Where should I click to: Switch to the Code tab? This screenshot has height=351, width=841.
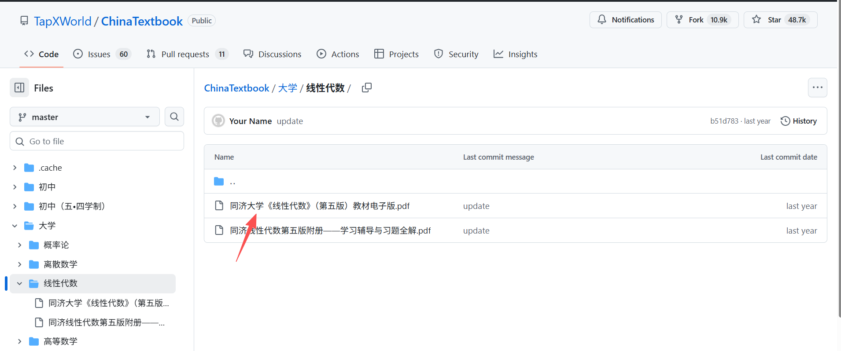[x=41, y=54]
